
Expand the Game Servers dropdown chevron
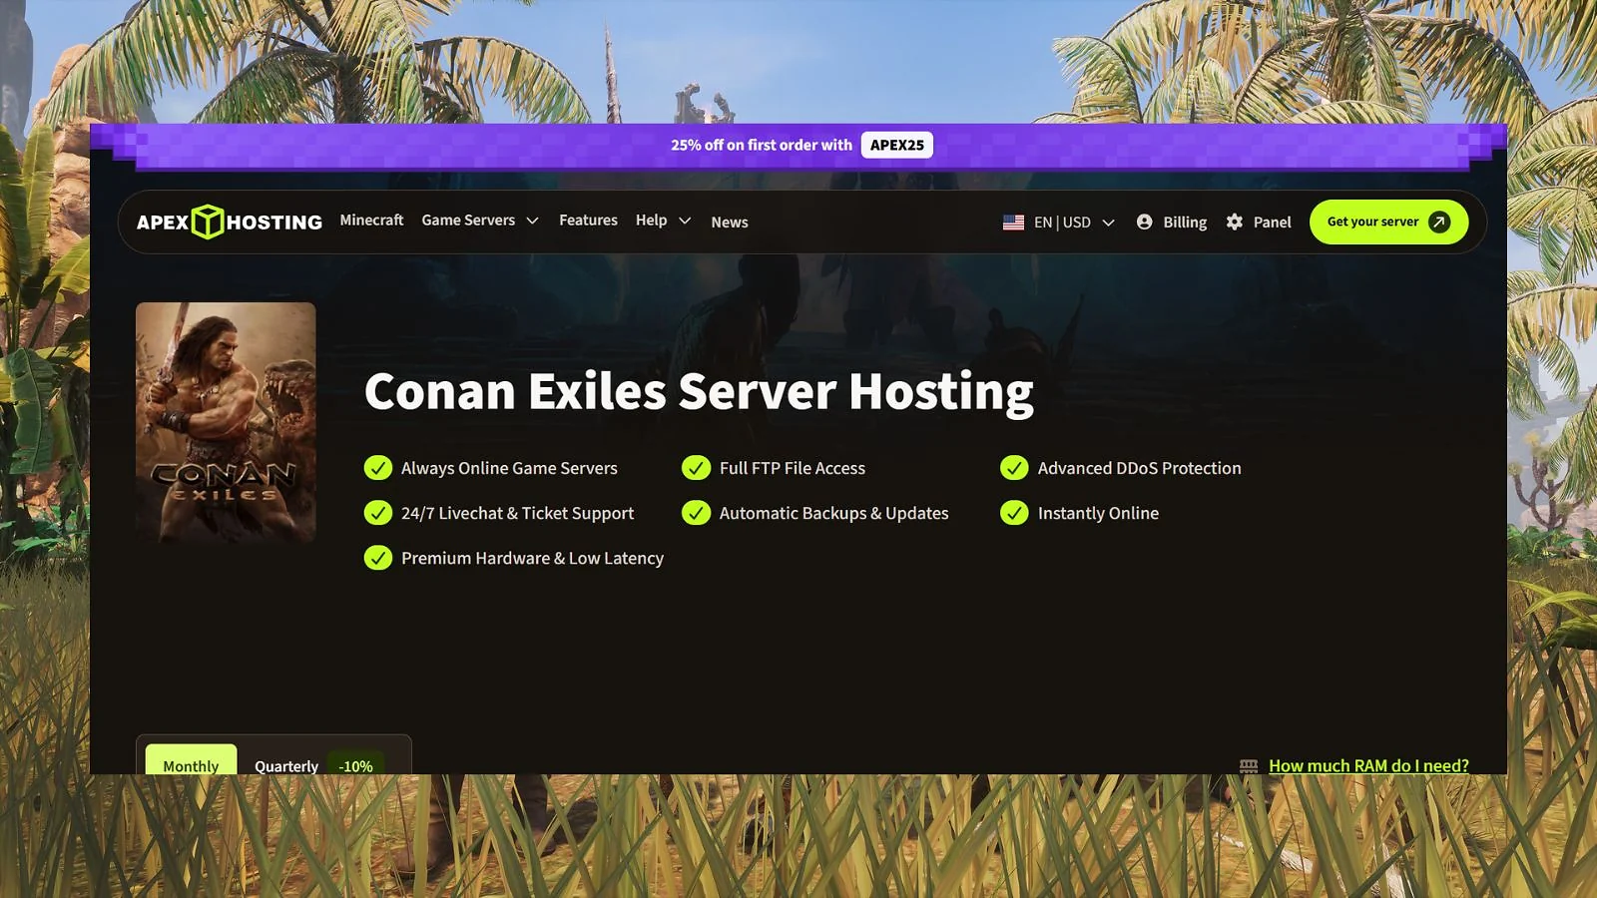[532, 221]
